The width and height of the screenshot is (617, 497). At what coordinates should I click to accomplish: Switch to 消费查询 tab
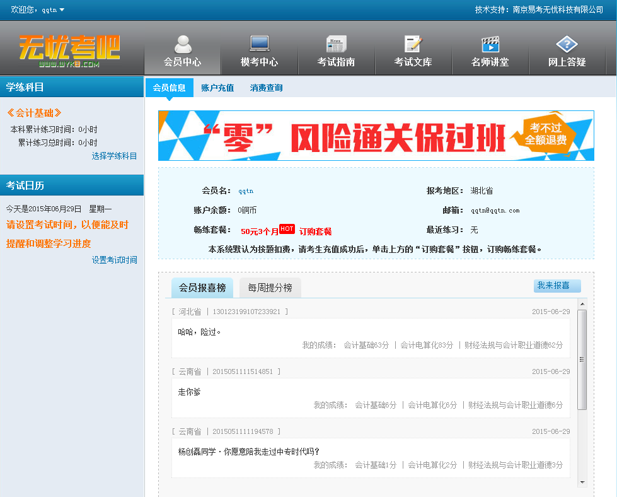coord(266,88)
